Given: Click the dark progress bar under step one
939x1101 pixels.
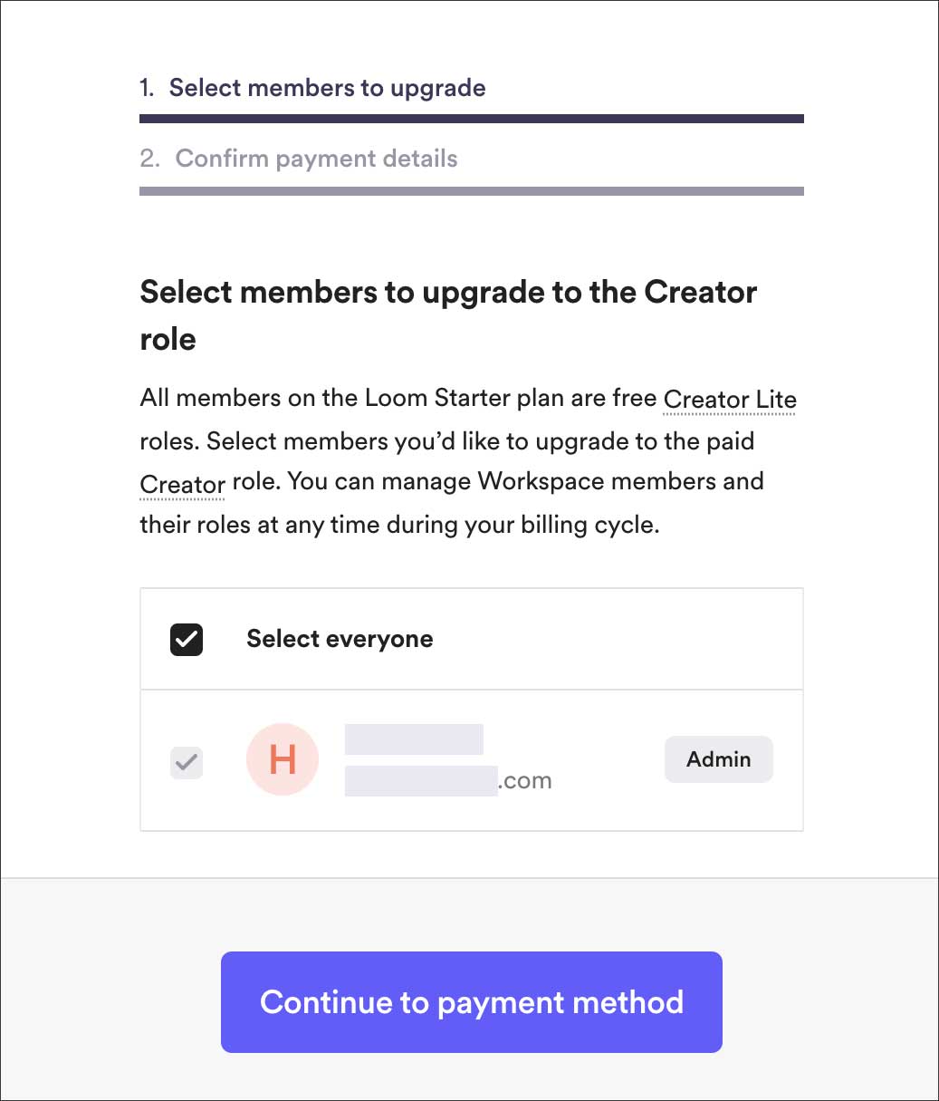Looking at the screenshot, I should pyautogui.click(x=471, y=119).
